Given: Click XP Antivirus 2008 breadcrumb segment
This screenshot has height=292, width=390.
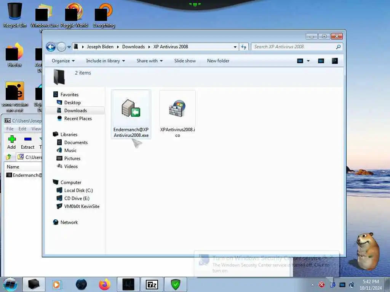Looking at the screenshot, I should [171, 47].
